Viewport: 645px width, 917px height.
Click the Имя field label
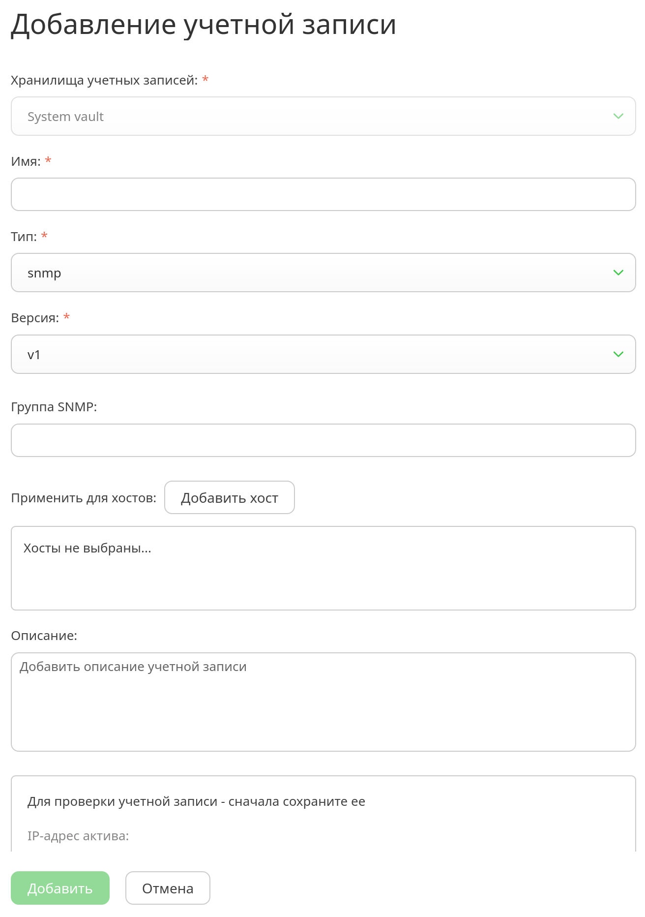tap(26, 161)
